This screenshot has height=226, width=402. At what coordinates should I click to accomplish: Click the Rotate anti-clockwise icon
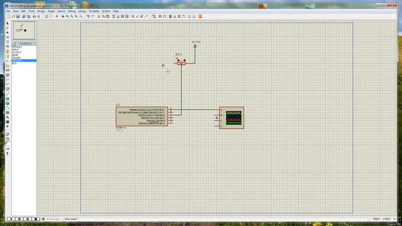point(8,139)
